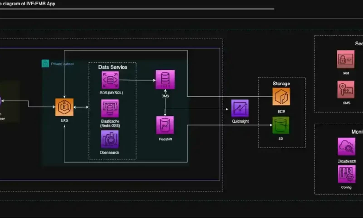
Task: Click the 'RDS (MYSQL)' label
Action: [x=111, y=93]
